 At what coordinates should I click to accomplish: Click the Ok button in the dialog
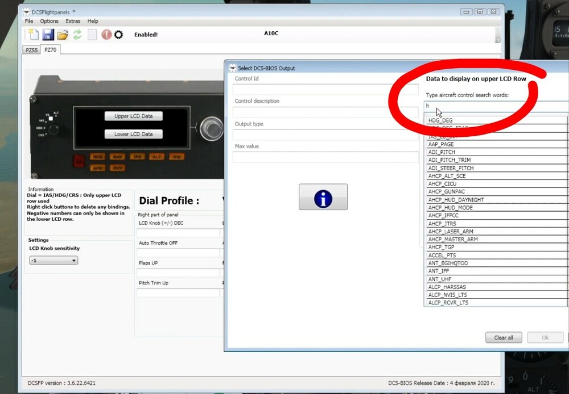(545, 337)
